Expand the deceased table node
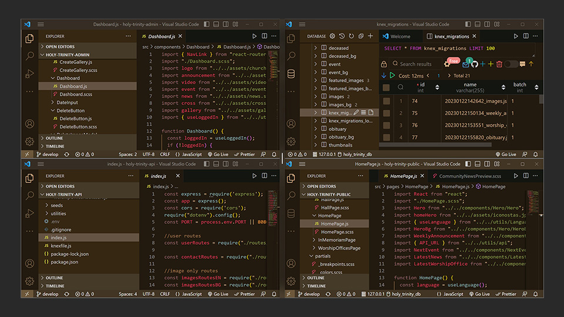Screen dimensions: 564x317 click(315, 48)
